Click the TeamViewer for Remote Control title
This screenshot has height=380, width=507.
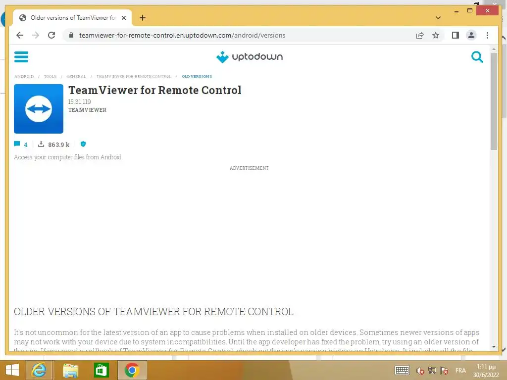[x=155, y=90]
